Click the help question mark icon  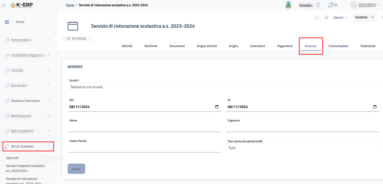pos(318,5)
